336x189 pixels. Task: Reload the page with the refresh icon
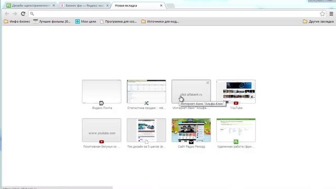coord(23,14)
